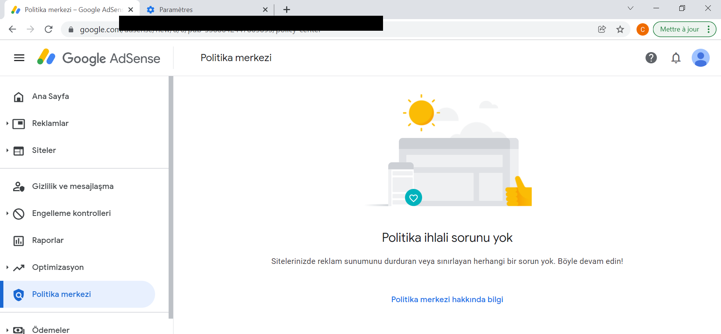Bookmark this page with the star
This screenshot has height=334, width=721.
point(620,29)
